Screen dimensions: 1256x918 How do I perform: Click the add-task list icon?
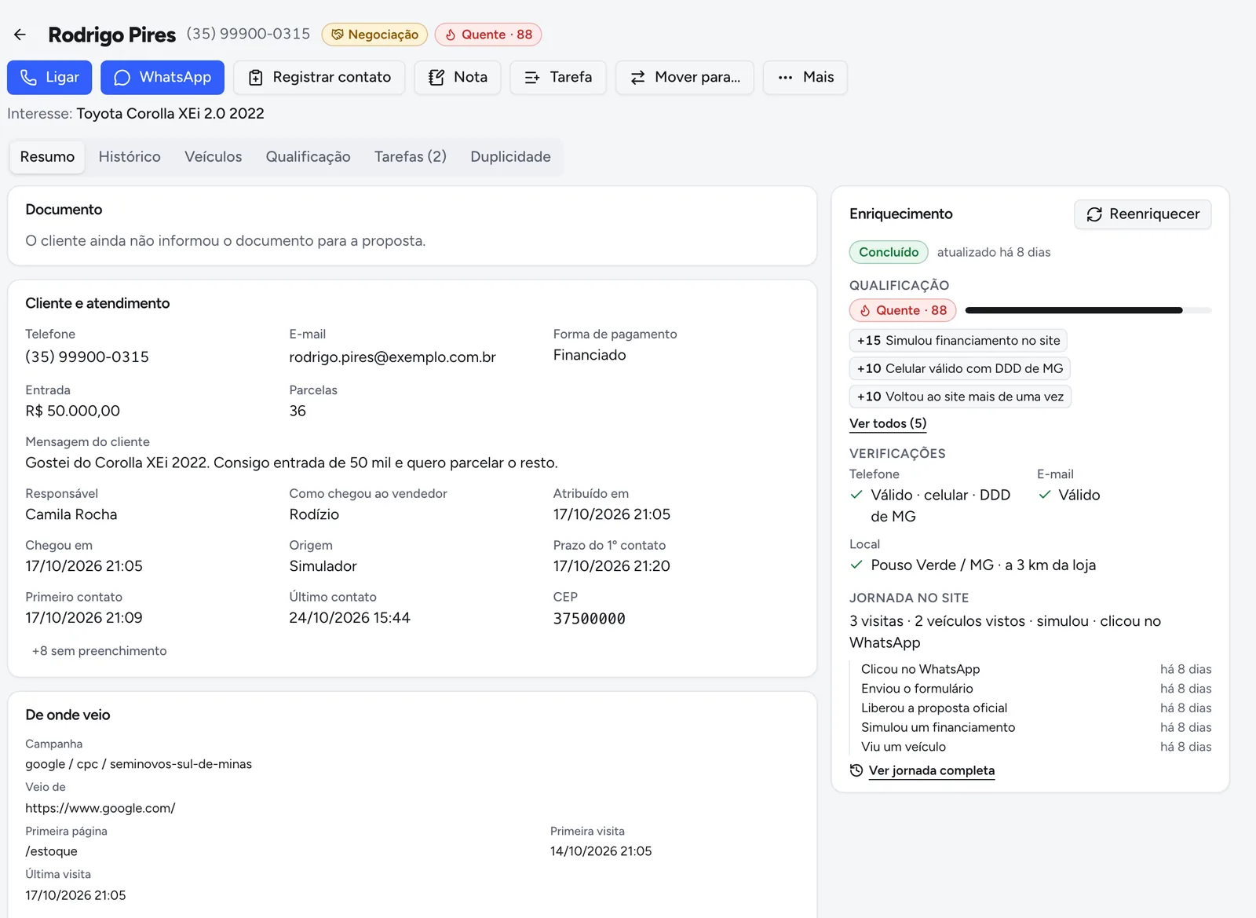pyautogui.click(x=532, y=78)
